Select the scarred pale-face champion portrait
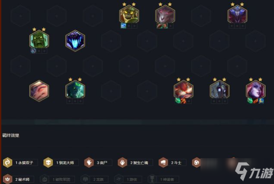274x184 pixels. (x=39, y=91)
